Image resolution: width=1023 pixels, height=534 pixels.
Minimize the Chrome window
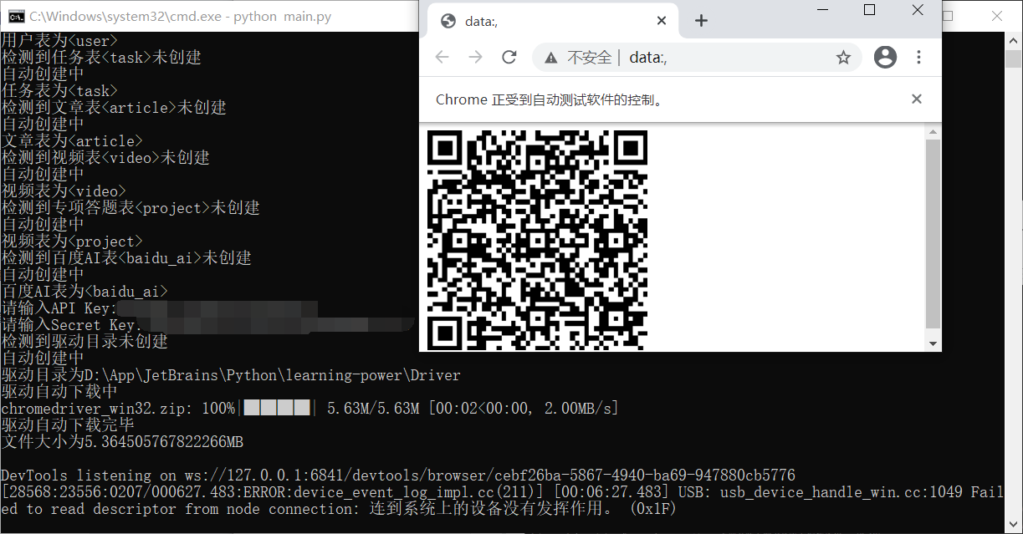pos(822,10)
